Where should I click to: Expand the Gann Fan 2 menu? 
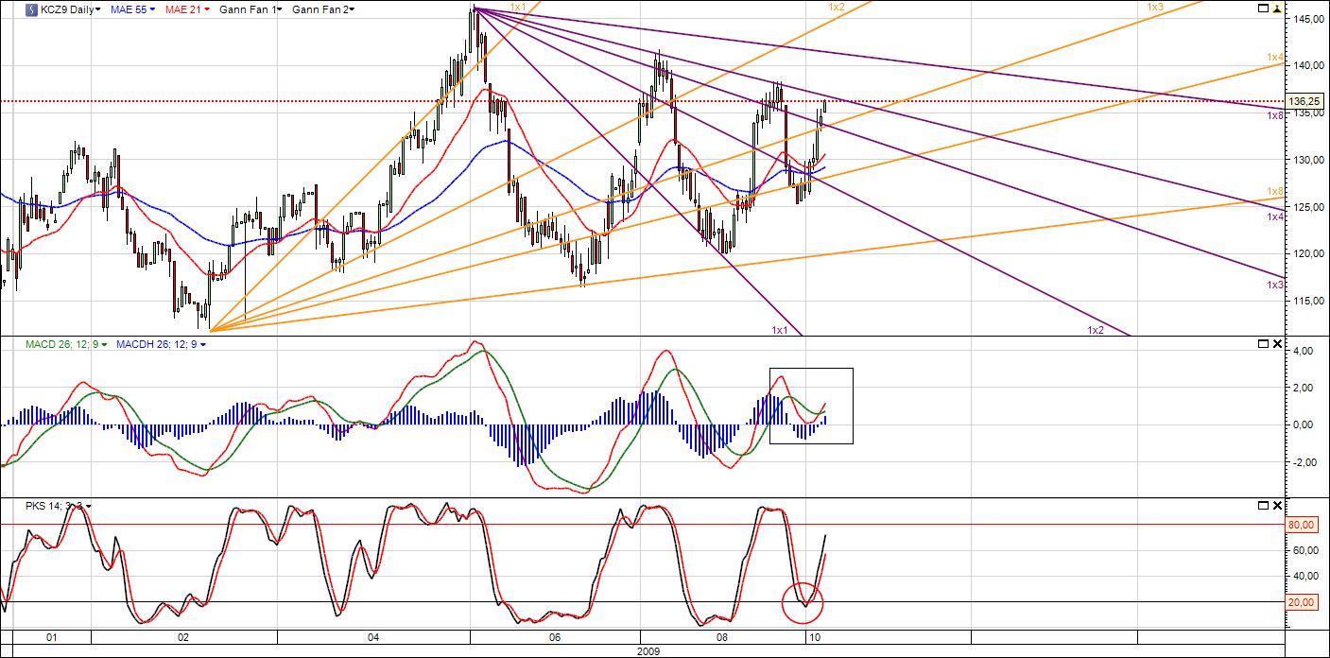point(323,9)
